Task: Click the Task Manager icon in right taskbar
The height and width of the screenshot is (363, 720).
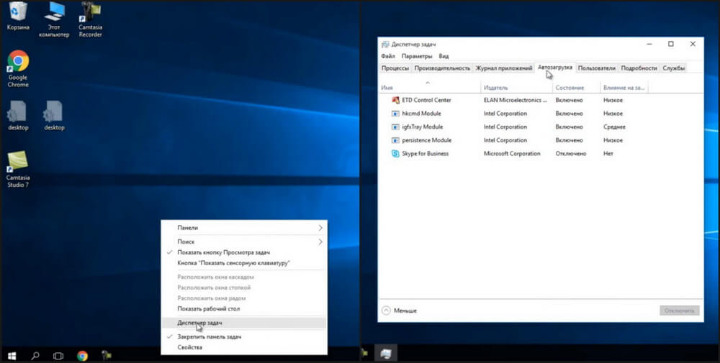Action: click(x=386, y=354)
